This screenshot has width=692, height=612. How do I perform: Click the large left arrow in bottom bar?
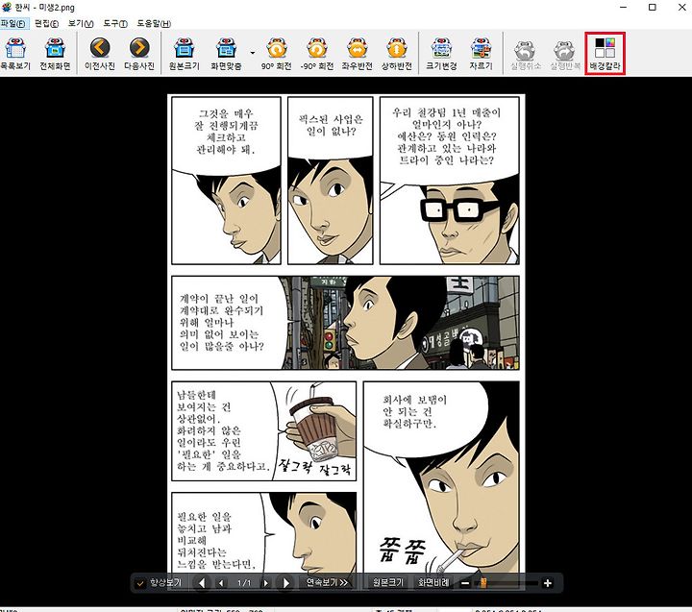click(x=202, y=583)
